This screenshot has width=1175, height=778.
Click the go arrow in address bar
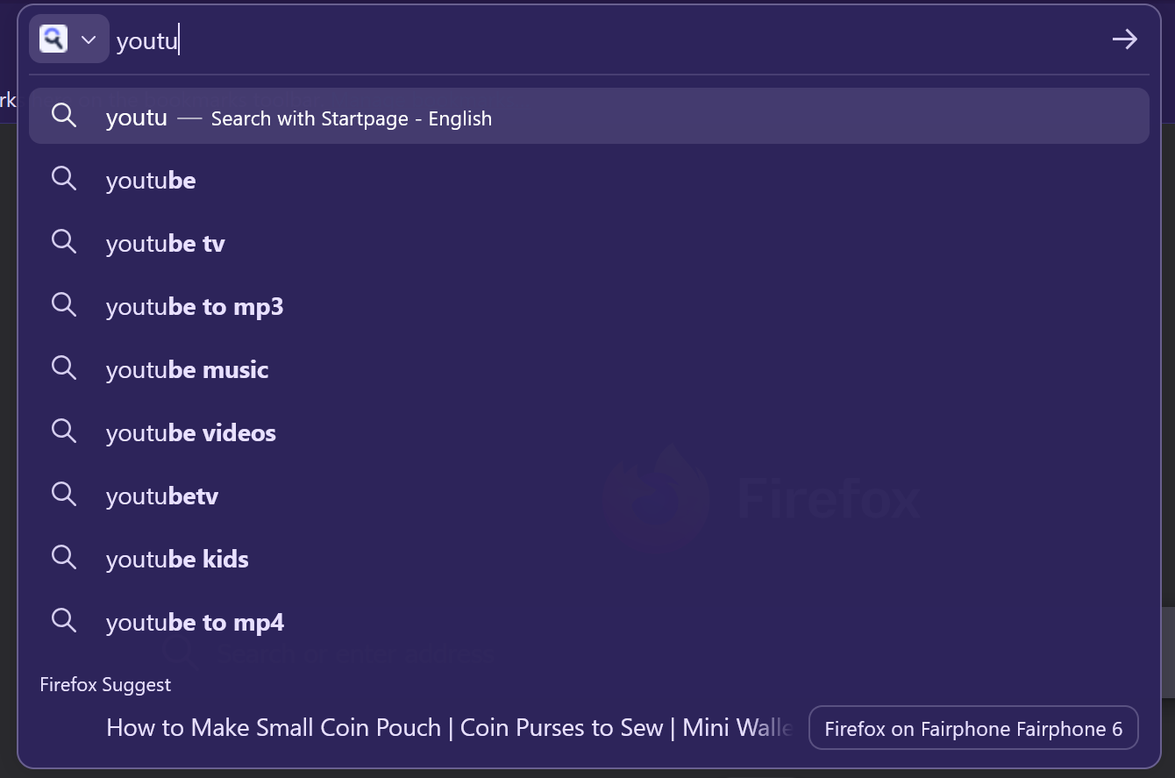coord(1124,39)
